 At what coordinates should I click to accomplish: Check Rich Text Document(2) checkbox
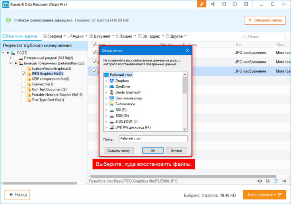(x=23, y=89)
